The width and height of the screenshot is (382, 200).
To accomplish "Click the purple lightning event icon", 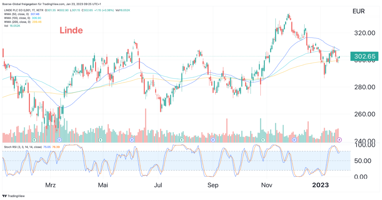I will tap(339, 140).
